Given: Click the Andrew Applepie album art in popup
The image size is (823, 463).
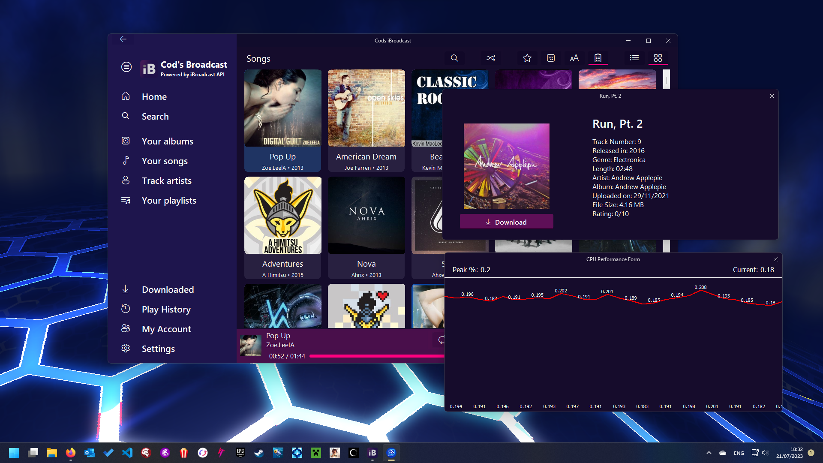Looking at the screenshot, I should pyautogui.click(x=506, y=166).
